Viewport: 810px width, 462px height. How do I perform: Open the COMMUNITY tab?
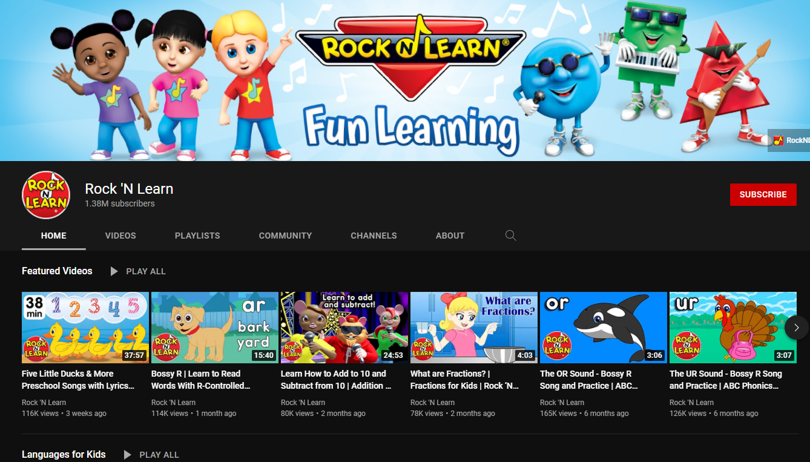pyautogui.click(x=285, y=236)
